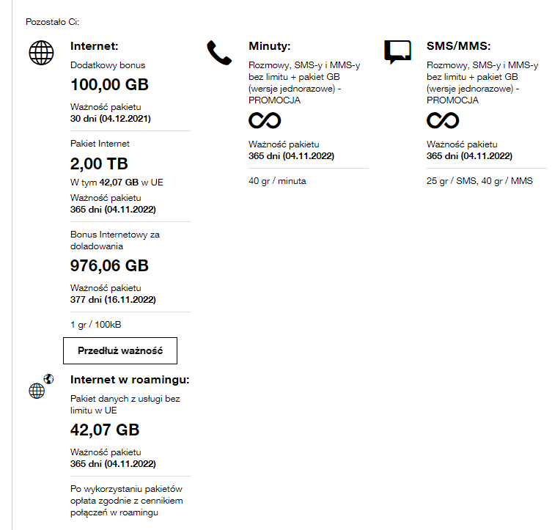The height and width of the screenshot is (530, 552).
Task: Click the 377 dni (16.11.2022) validity text
Action: pos(112,299)
